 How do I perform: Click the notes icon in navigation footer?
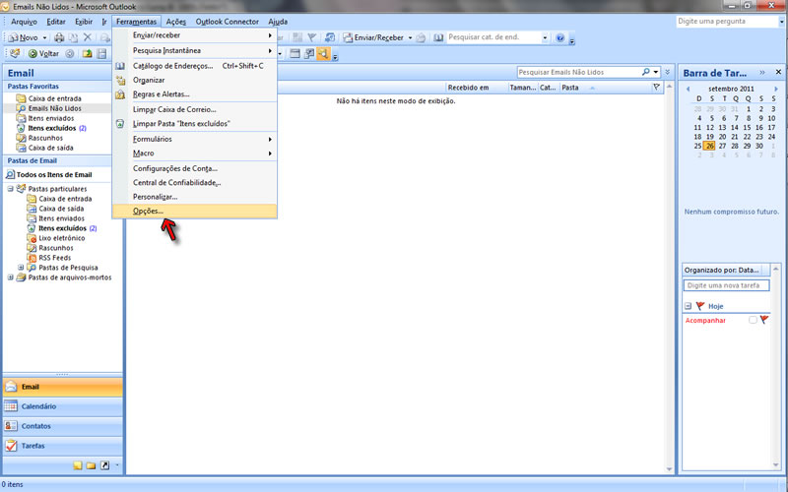(78, 465)
